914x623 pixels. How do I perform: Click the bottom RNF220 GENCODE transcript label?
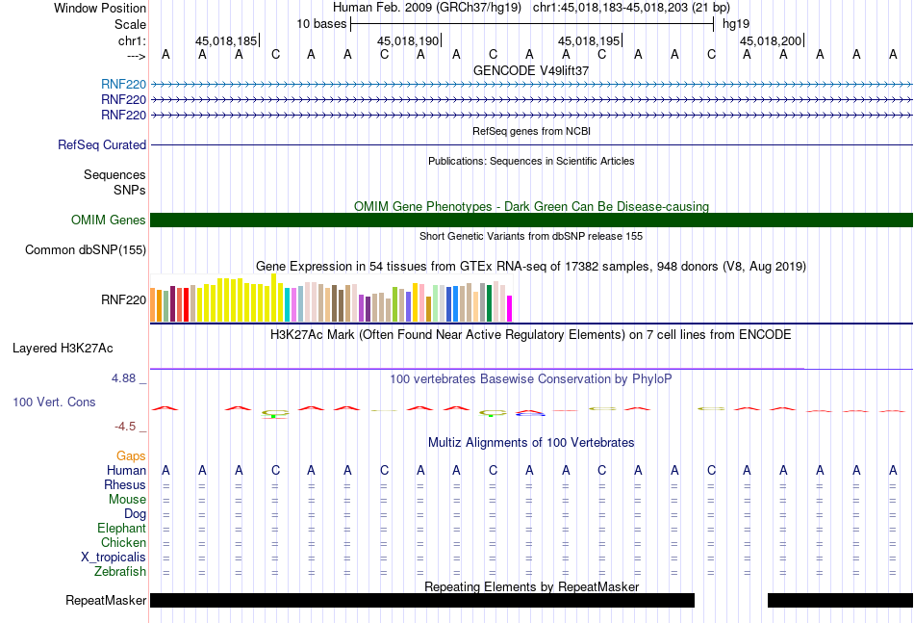123,115
